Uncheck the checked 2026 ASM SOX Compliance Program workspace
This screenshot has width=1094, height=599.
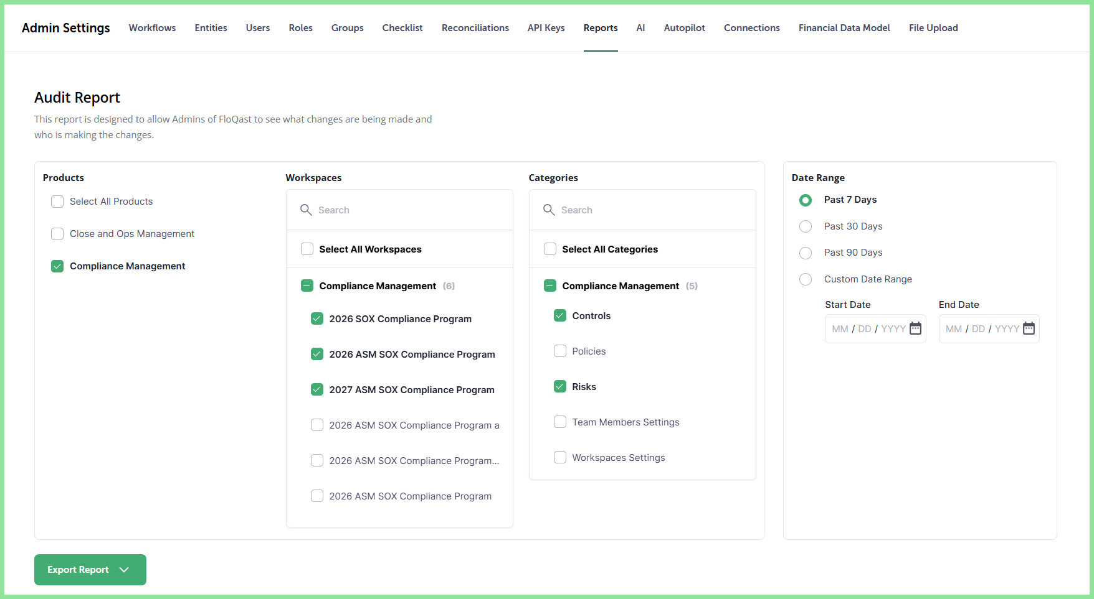click(x=317, y=354)
